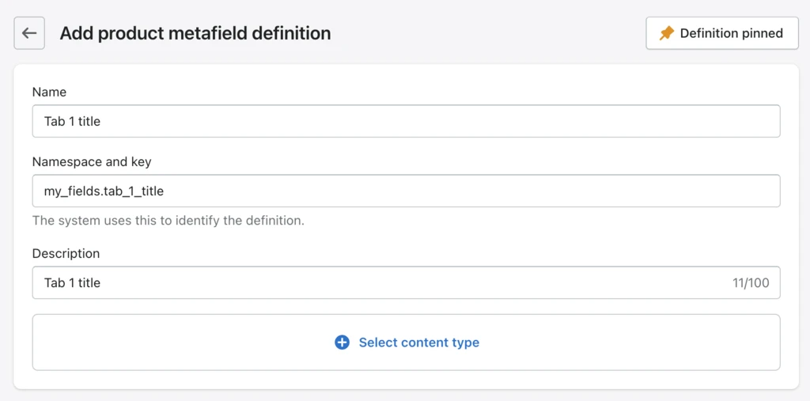Click the Namespace and key label
810x401 pixels.
coord(92,161)
